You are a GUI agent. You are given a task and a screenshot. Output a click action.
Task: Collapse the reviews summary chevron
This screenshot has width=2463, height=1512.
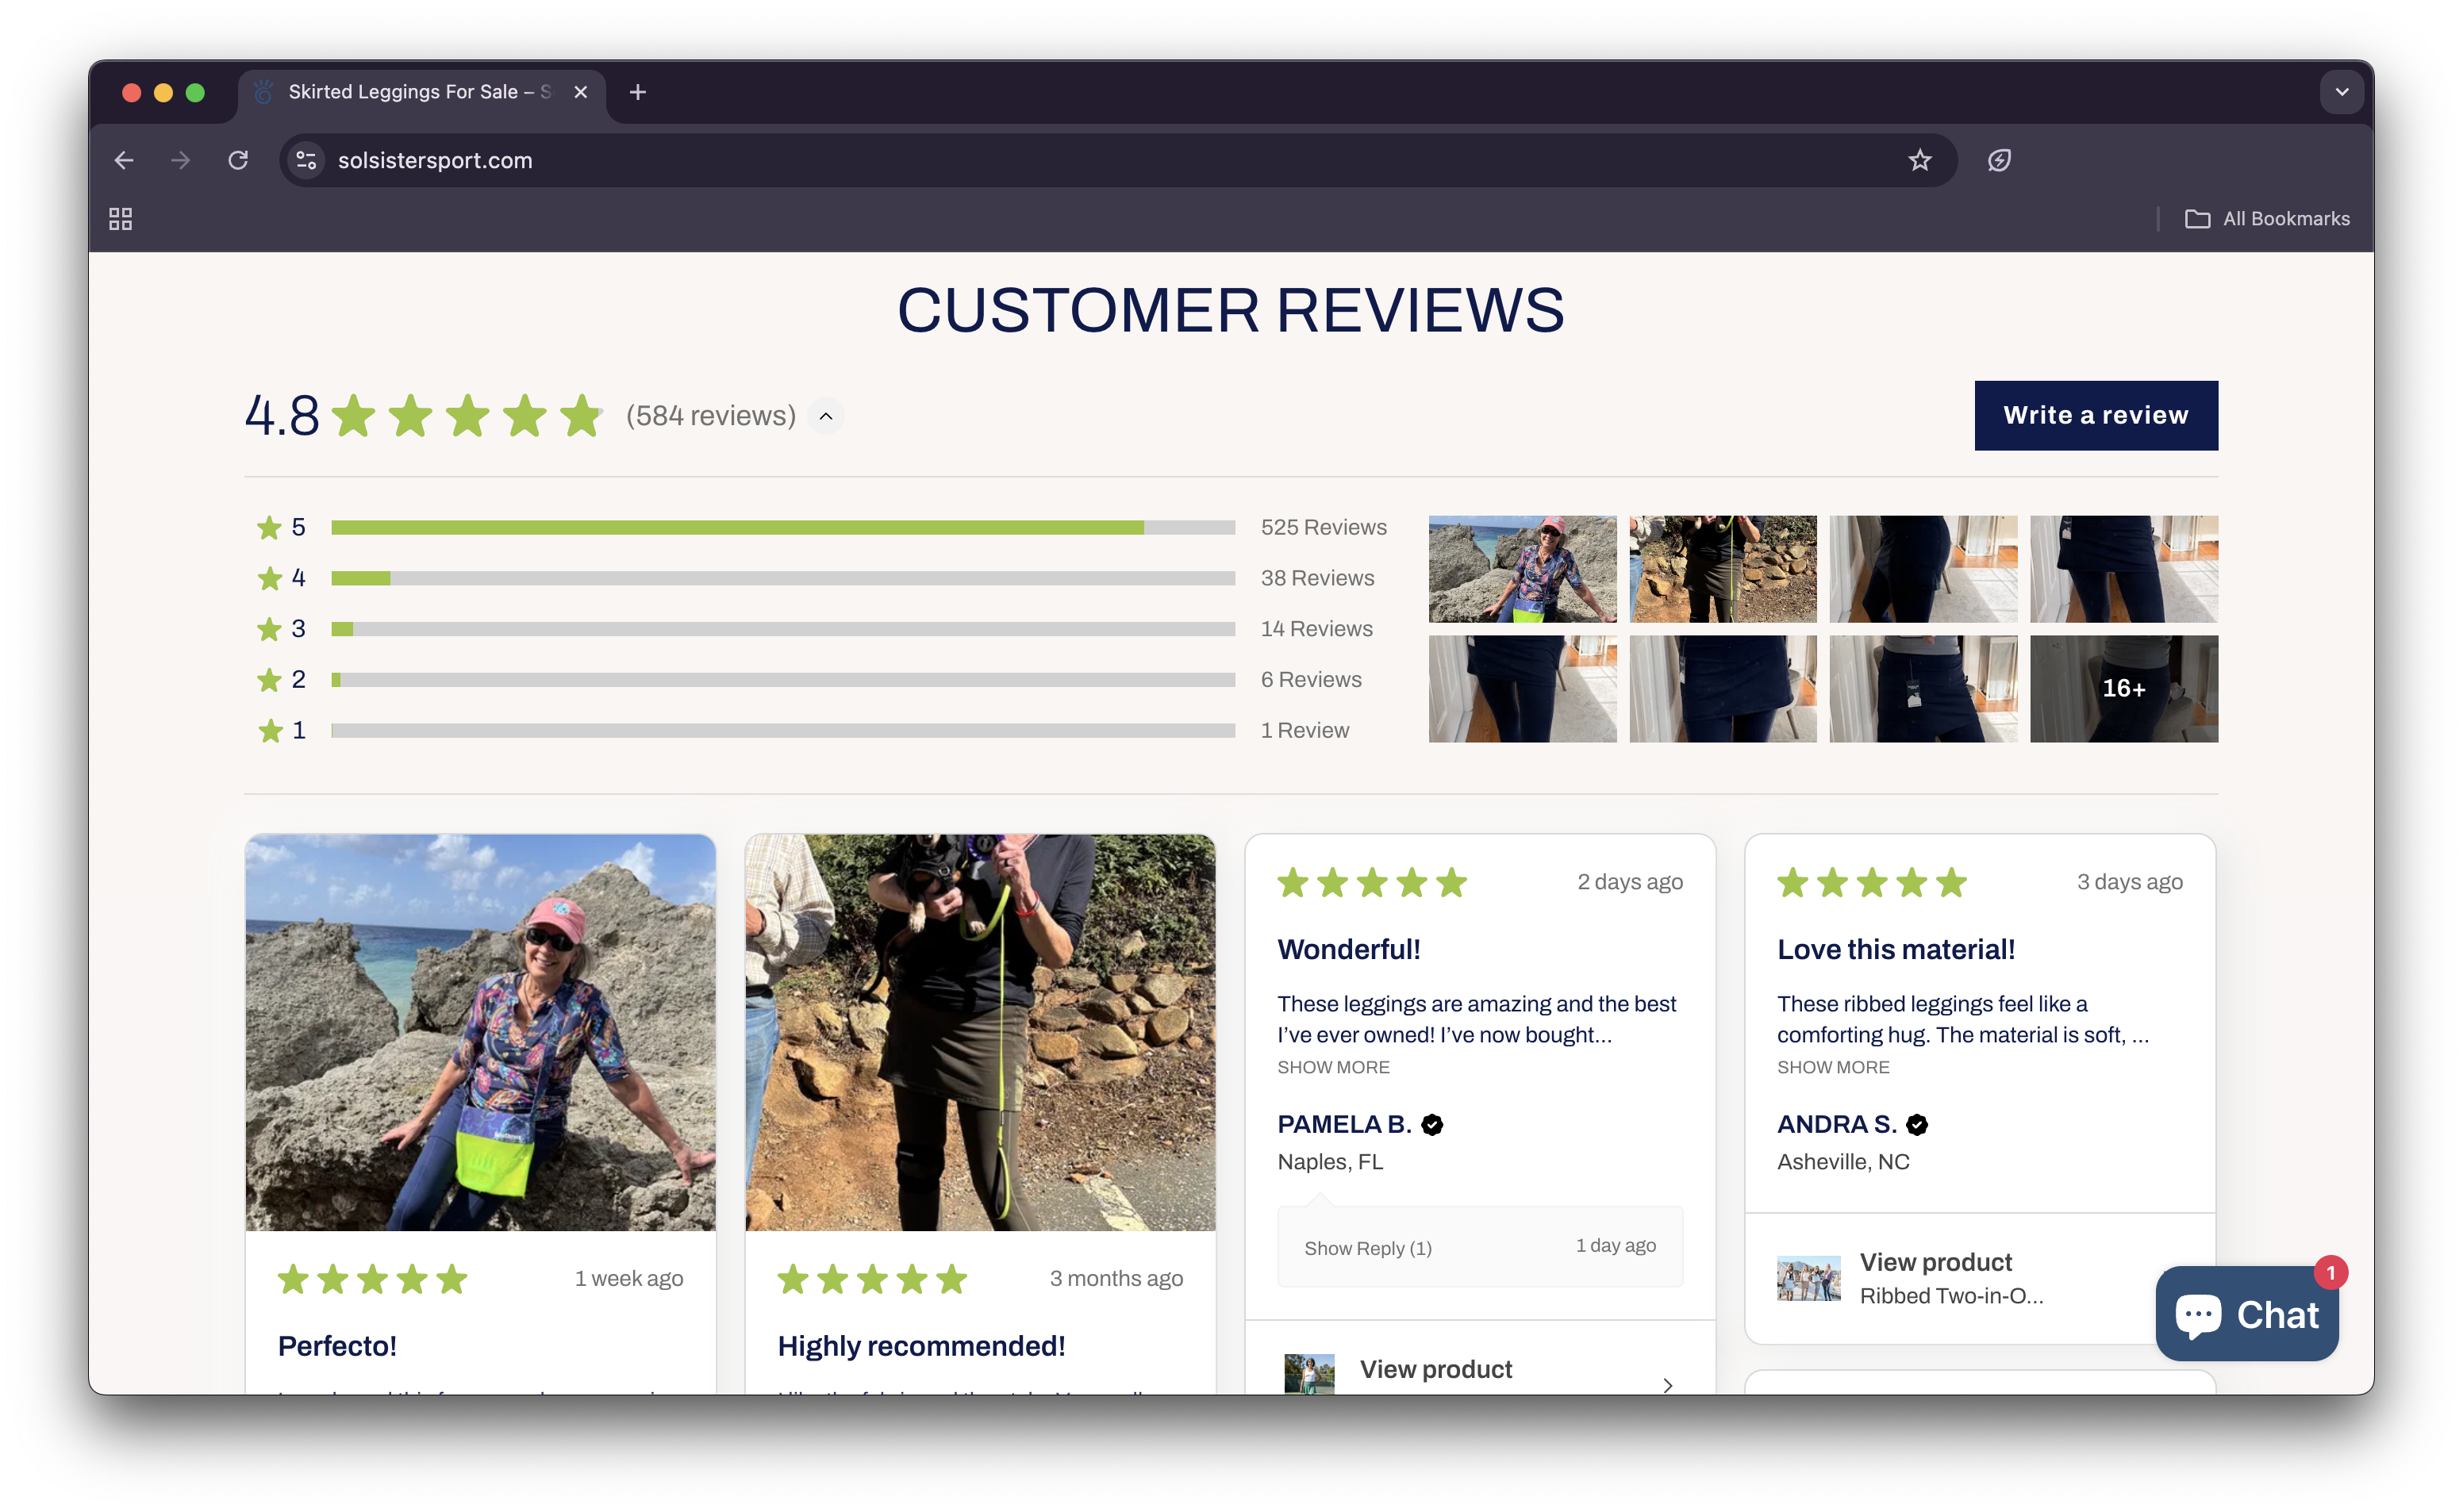[x=826, y=416]
